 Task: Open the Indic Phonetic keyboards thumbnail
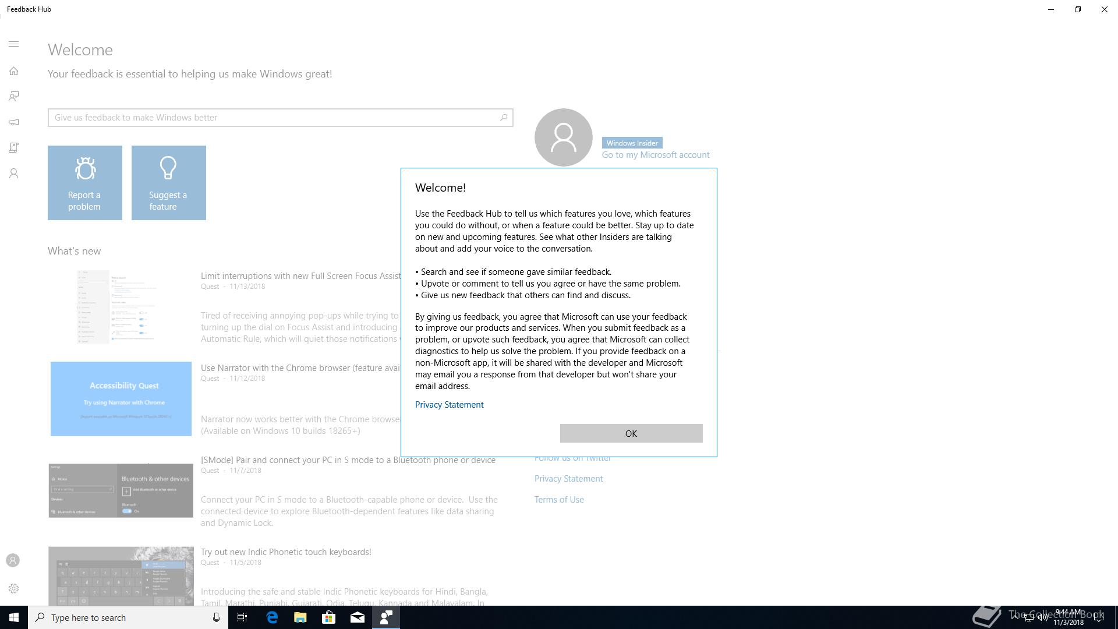tap(121, 575)
